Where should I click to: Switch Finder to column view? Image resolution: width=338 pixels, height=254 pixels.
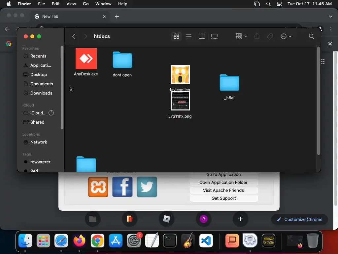tap(202, 36)
